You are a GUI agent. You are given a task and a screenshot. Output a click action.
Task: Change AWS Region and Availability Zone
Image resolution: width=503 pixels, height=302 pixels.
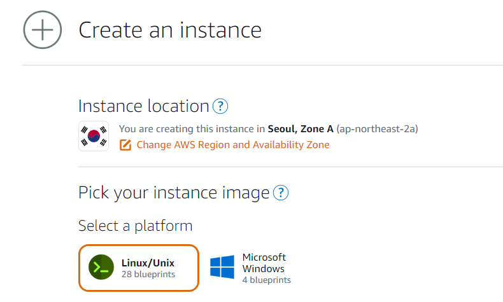[233, 145]
